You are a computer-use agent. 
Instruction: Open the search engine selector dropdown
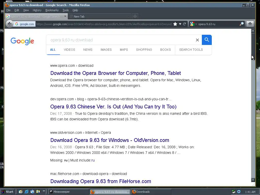tap(193, 24)
